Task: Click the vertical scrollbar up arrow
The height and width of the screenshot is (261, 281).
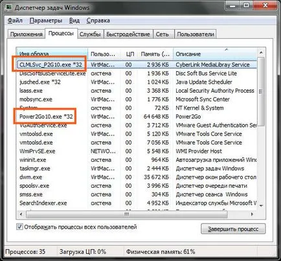Action: click(x=261, y=52)
